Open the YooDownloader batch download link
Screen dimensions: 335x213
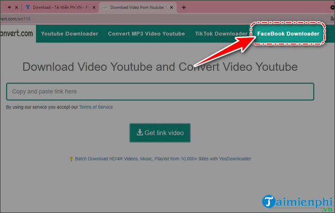pos(163,159)
